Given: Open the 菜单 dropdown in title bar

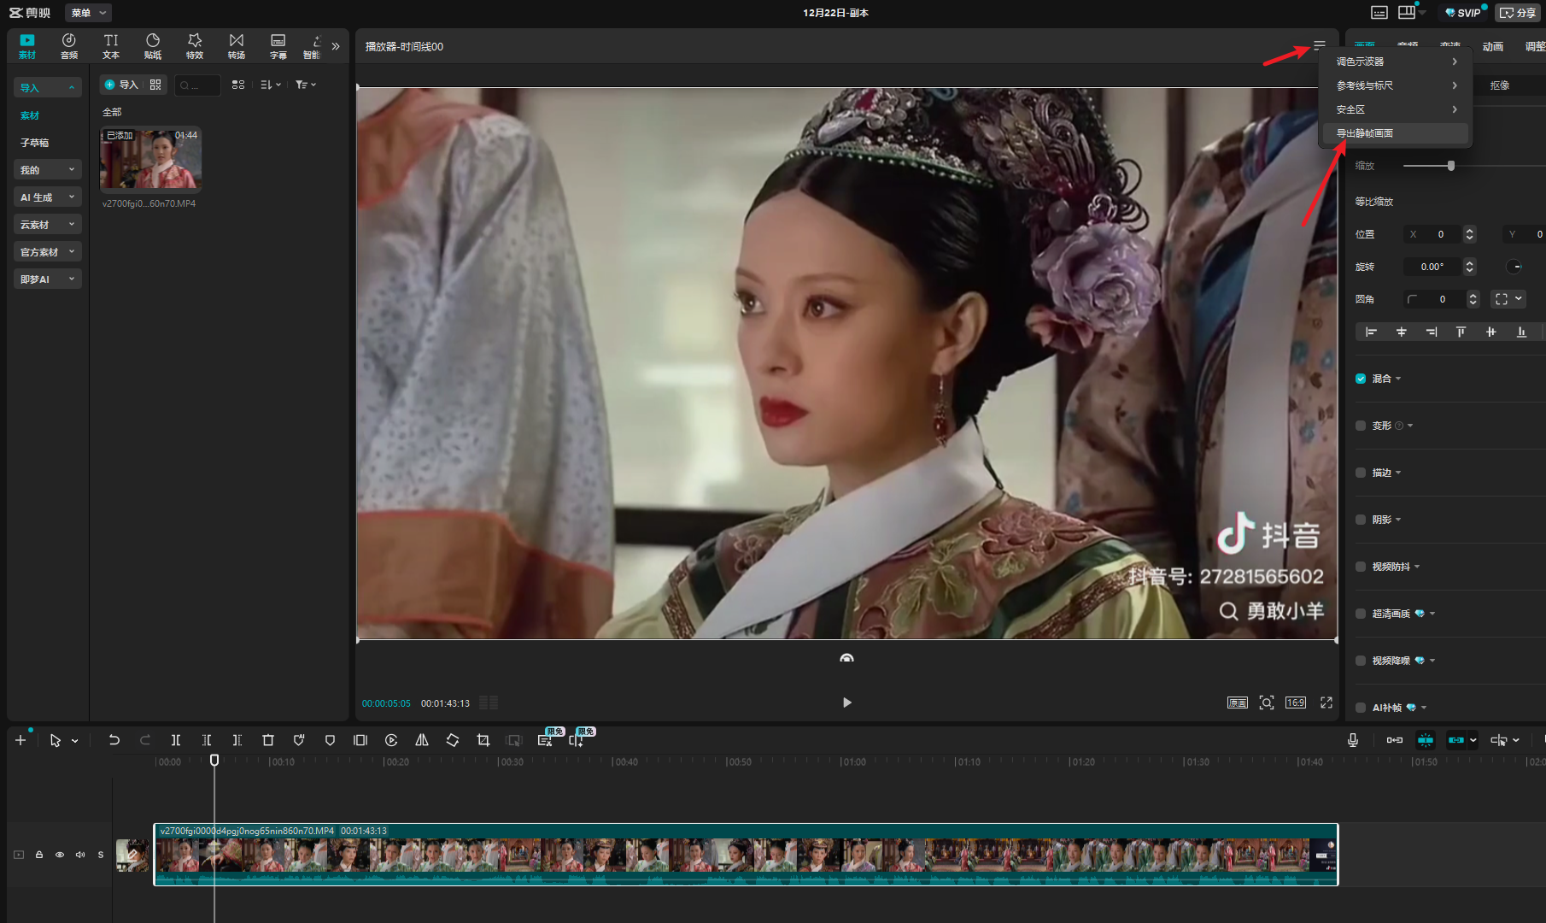Looking at the screenshot, I should (x=88, y=13).
